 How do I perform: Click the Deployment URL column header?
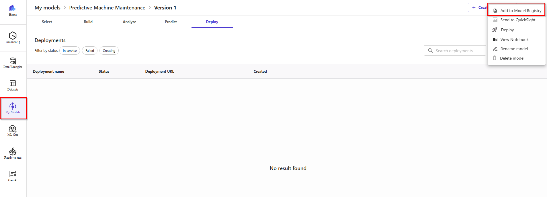tap(160, 72)
